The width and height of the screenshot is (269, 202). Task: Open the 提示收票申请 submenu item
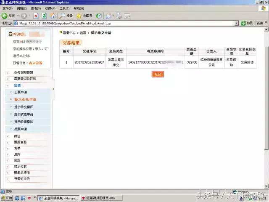pos(24,114)
